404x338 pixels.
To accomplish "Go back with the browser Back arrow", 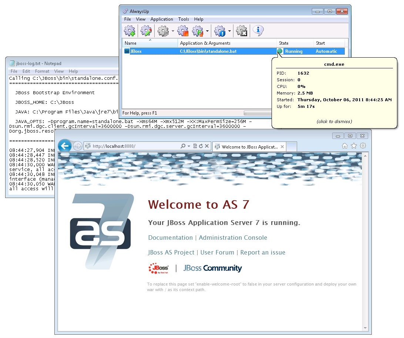I will point(65,146).
